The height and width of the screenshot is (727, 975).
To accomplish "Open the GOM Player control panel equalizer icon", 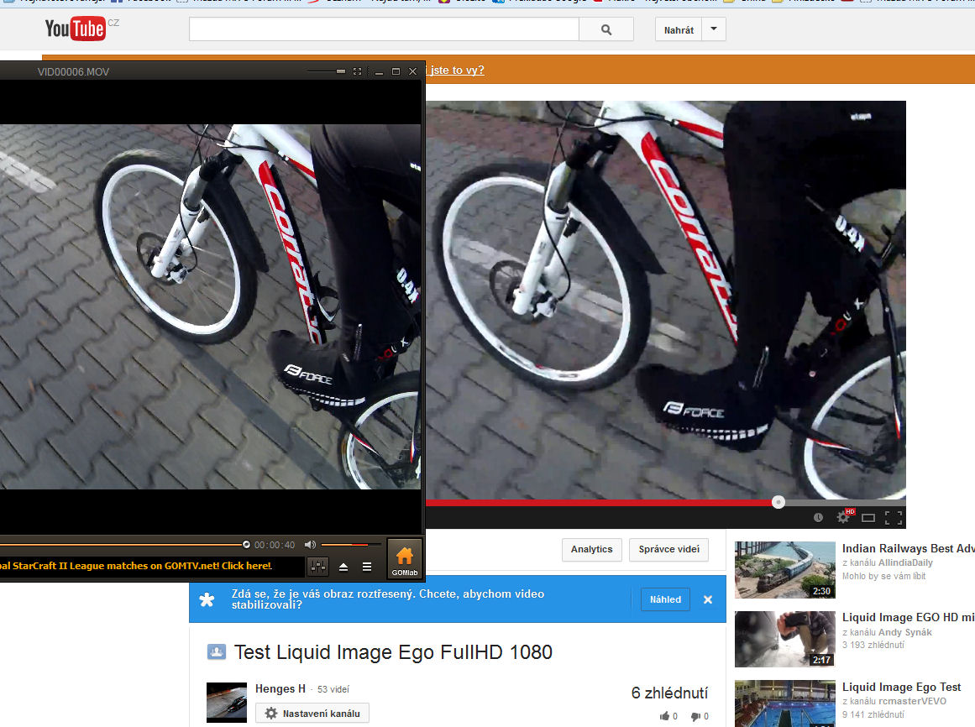I will coord(317,566).
